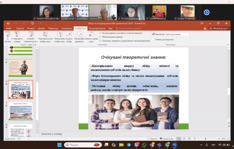234x149 pixels.
Task: Show more Zoom participants with the blue arrow
Action: (x=206, y=12)
